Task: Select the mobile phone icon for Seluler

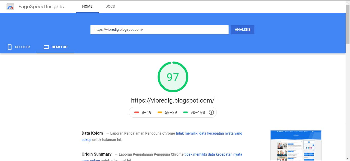Action: tap(10, 47)
